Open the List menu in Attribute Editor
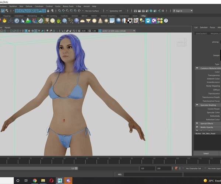This screenshot has width=221, height=184. pos(196,28)
